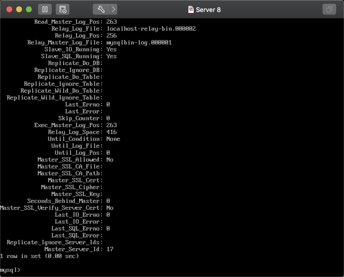Click the Replicate_Wild_Ignore_Table label
Screen dimensions: 344x277
pos(55,98)
